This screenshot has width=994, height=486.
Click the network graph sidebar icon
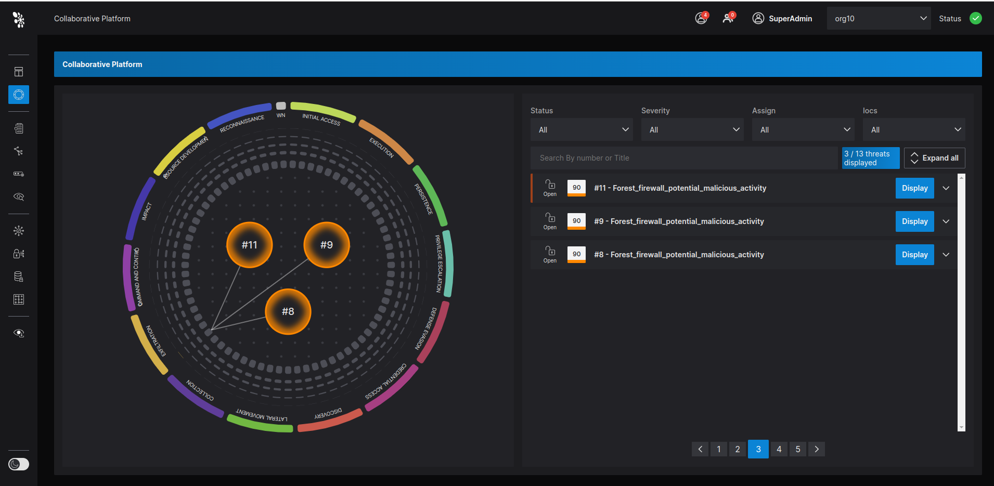(x=18, y=151)
